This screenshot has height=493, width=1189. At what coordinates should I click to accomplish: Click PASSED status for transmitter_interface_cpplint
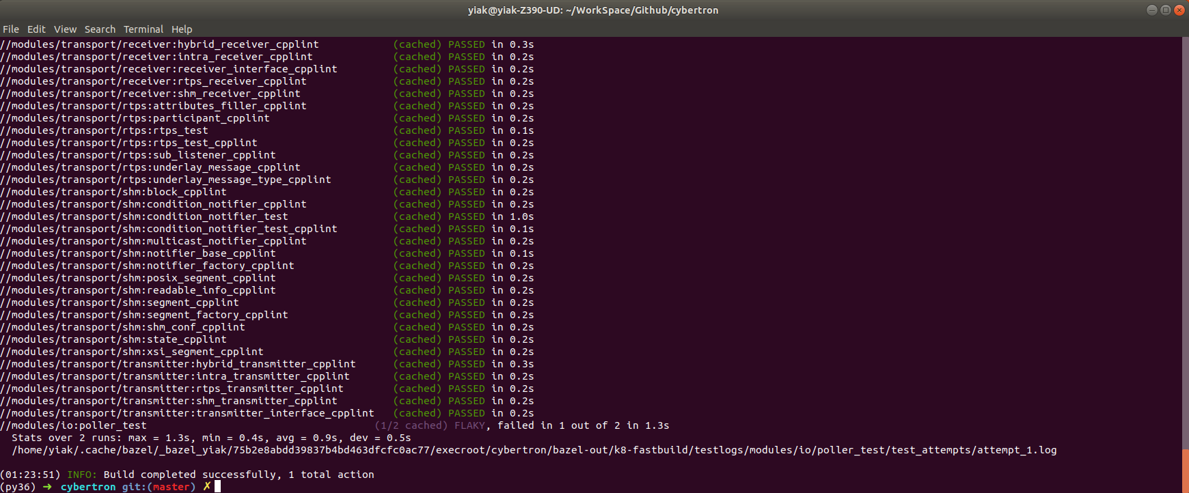(467, 413)
